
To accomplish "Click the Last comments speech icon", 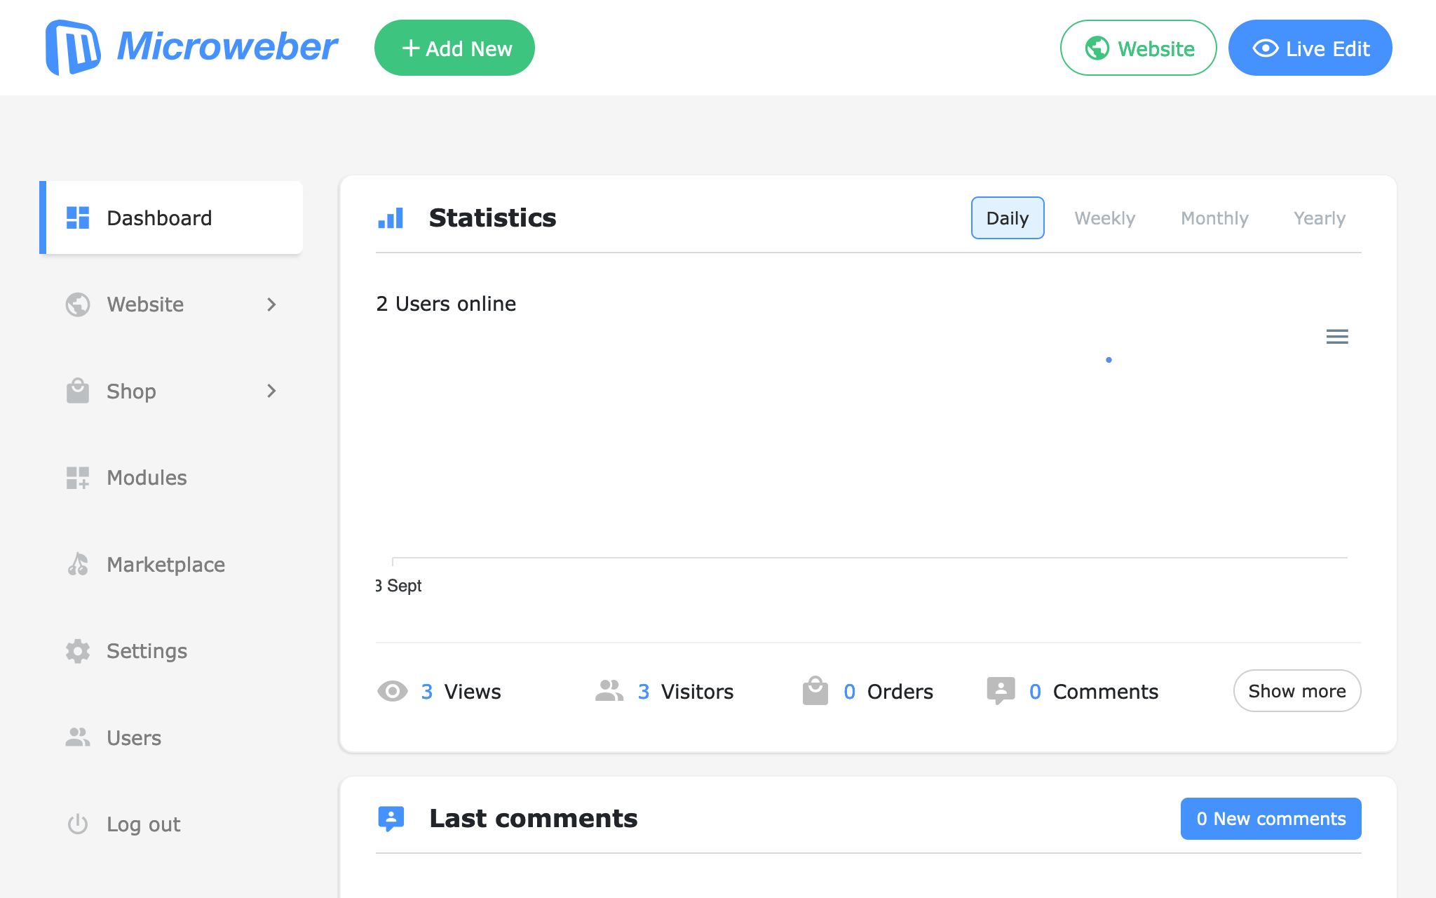I will pyautogui.click(x=391, y=818).
